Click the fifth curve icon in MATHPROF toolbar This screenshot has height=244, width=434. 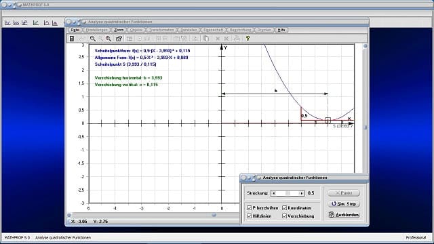point(46,23)
